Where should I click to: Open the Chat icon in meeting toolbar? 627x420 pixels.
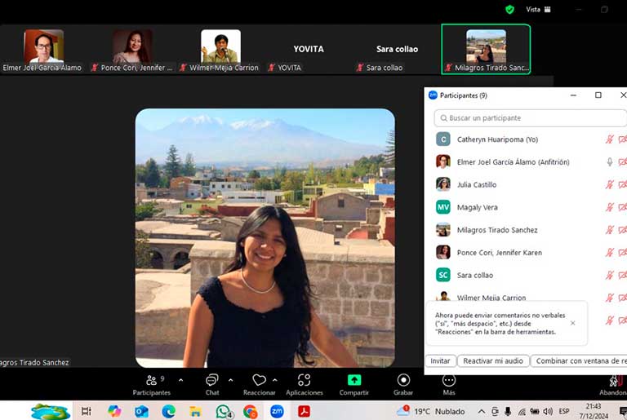(x=212, y=380)
